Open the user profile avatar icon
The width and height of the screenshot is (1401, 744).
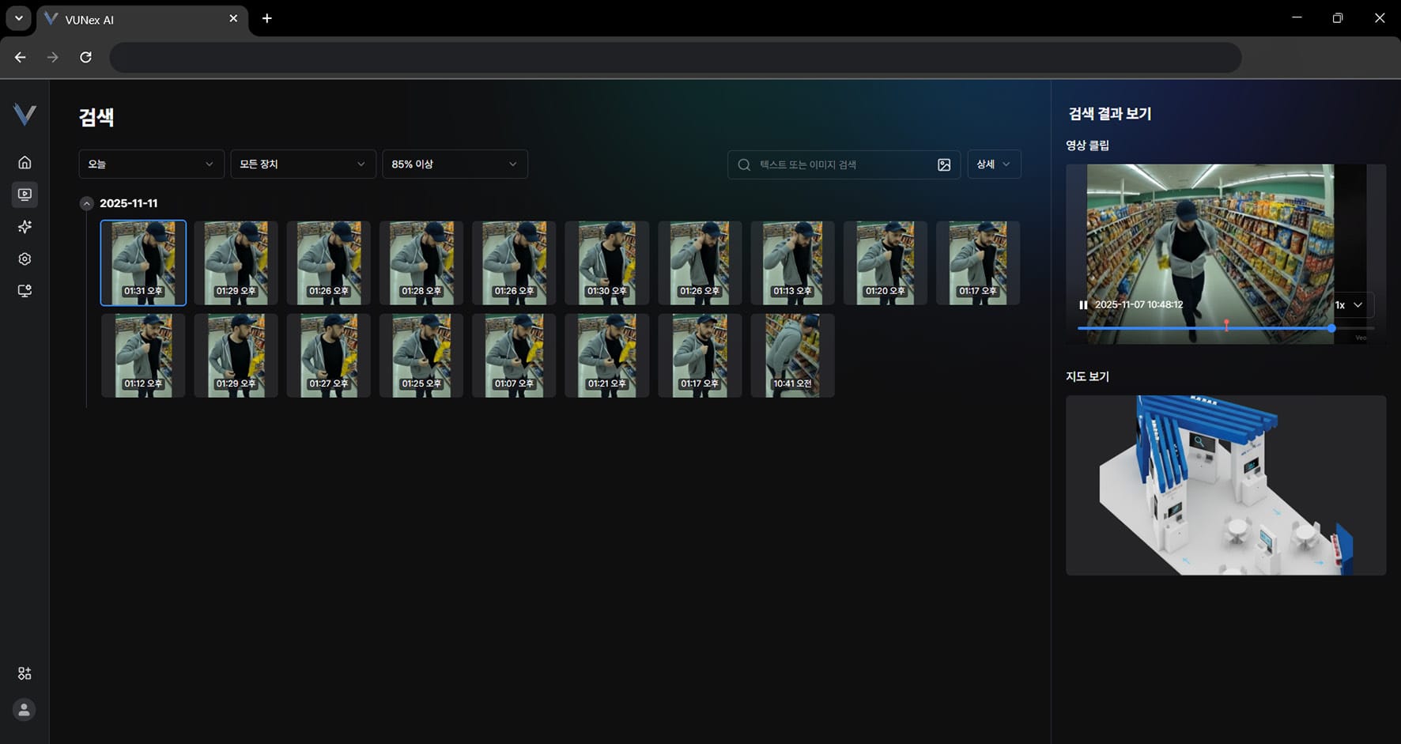[x=25, y=710]
